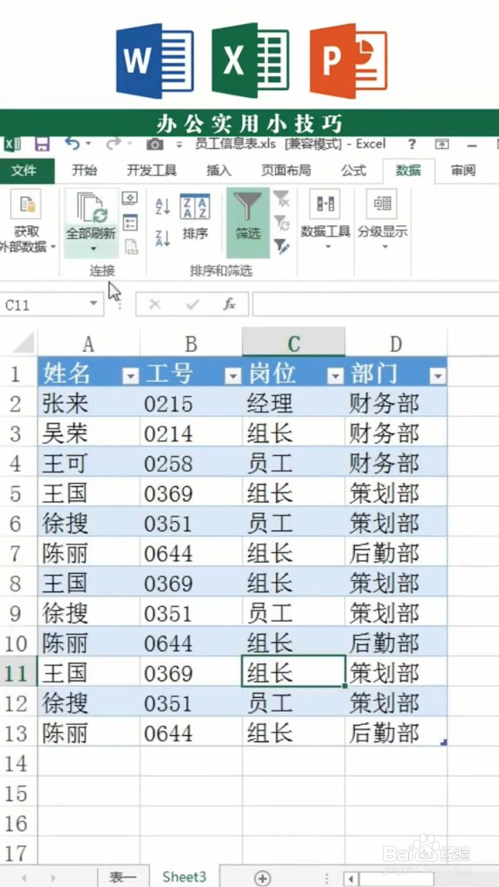Click the Connections icon in Connections group
Screen dimensions: 499x887
[x=130, y=199]
